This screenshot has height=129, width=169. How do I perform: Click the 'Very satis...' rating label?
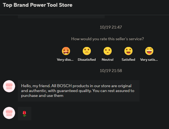tap(149, 60)
